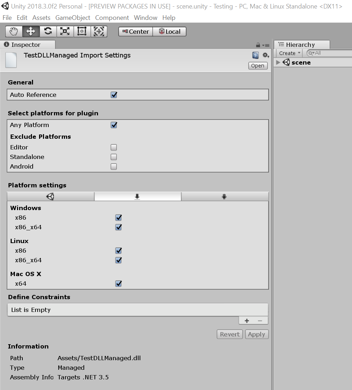The width and height of the screenshot is (352, 390).
Task: Uncheck Mac OS X x64 checkbox
Action: tap(119, 284)
